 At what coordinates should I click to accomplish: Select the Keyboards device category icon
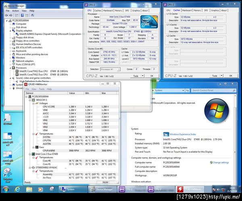click(x=14, y=51)
